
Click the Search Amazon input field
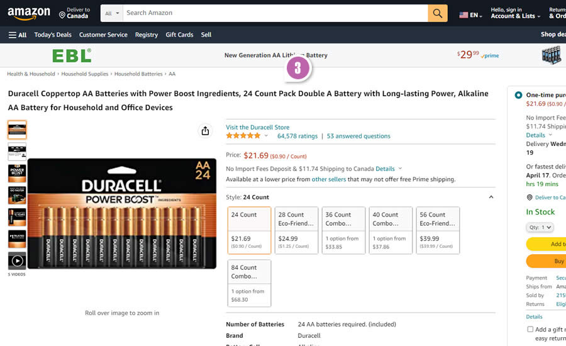pyautogui.click(x=275, y=13)
